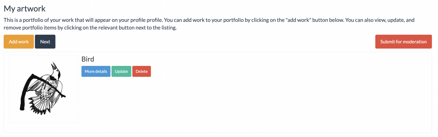Click the Bird listing title
Viewport: 438px width, 137px height.
88,59
